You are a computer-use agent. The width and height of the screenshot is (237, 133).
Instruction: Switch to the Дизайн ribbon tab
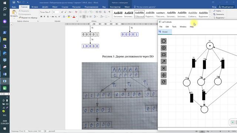(45, 7)
